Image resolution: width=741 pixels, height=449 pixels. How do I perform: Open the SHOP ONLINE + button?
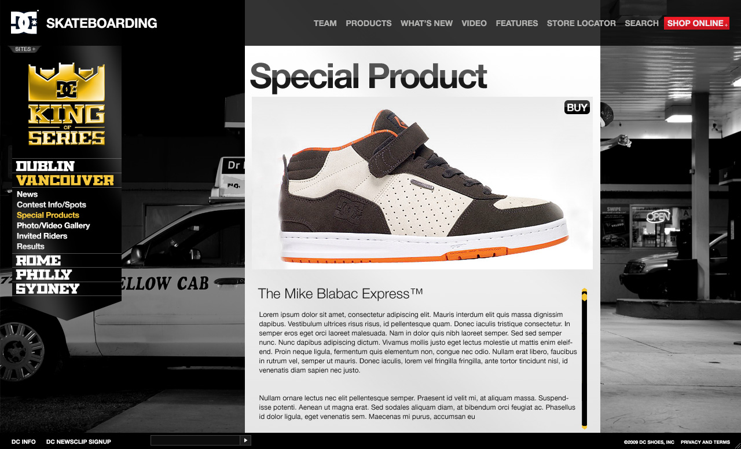pos(696,23)
